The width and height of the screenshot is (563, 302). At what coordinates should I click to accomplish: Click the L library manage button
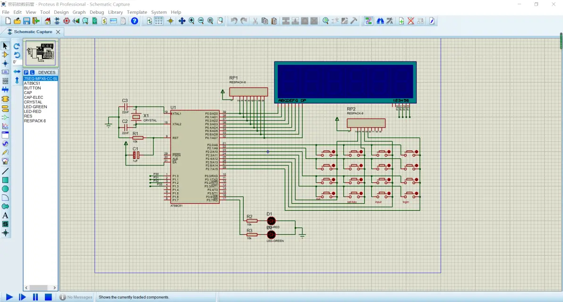point(32,72)
